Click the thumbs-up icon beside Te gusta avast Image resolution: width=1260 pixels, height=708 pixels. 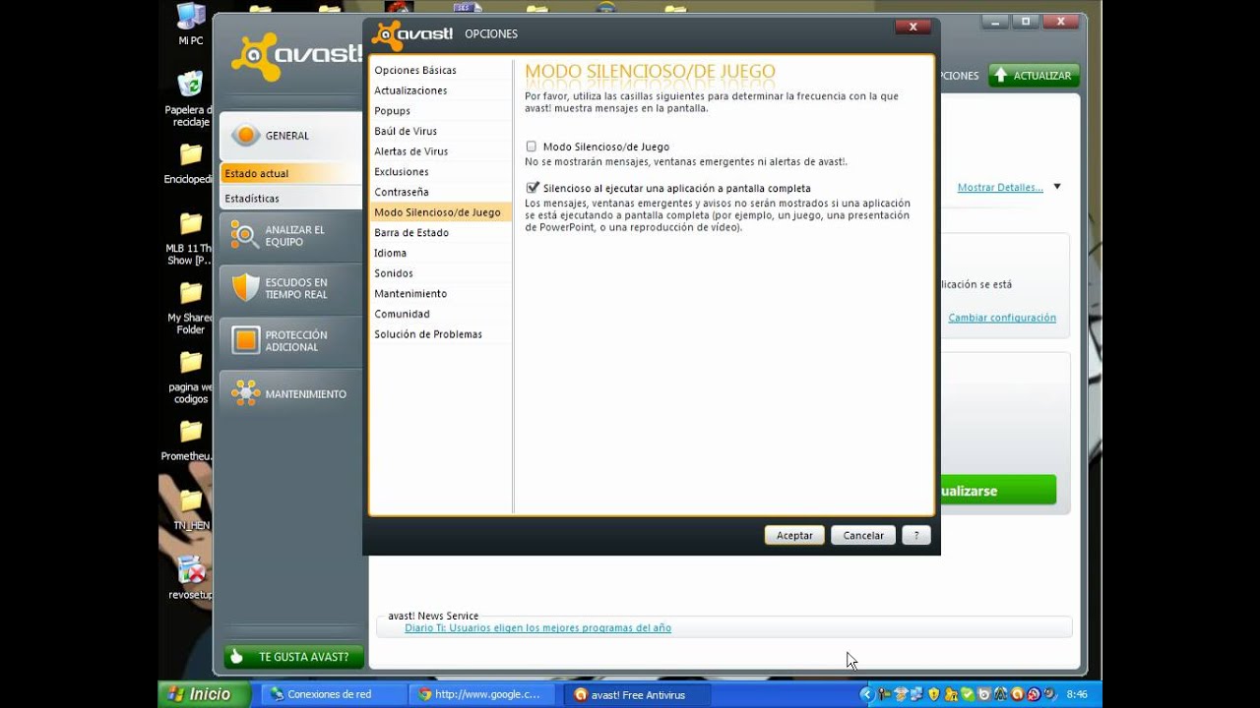click(237, 657)
